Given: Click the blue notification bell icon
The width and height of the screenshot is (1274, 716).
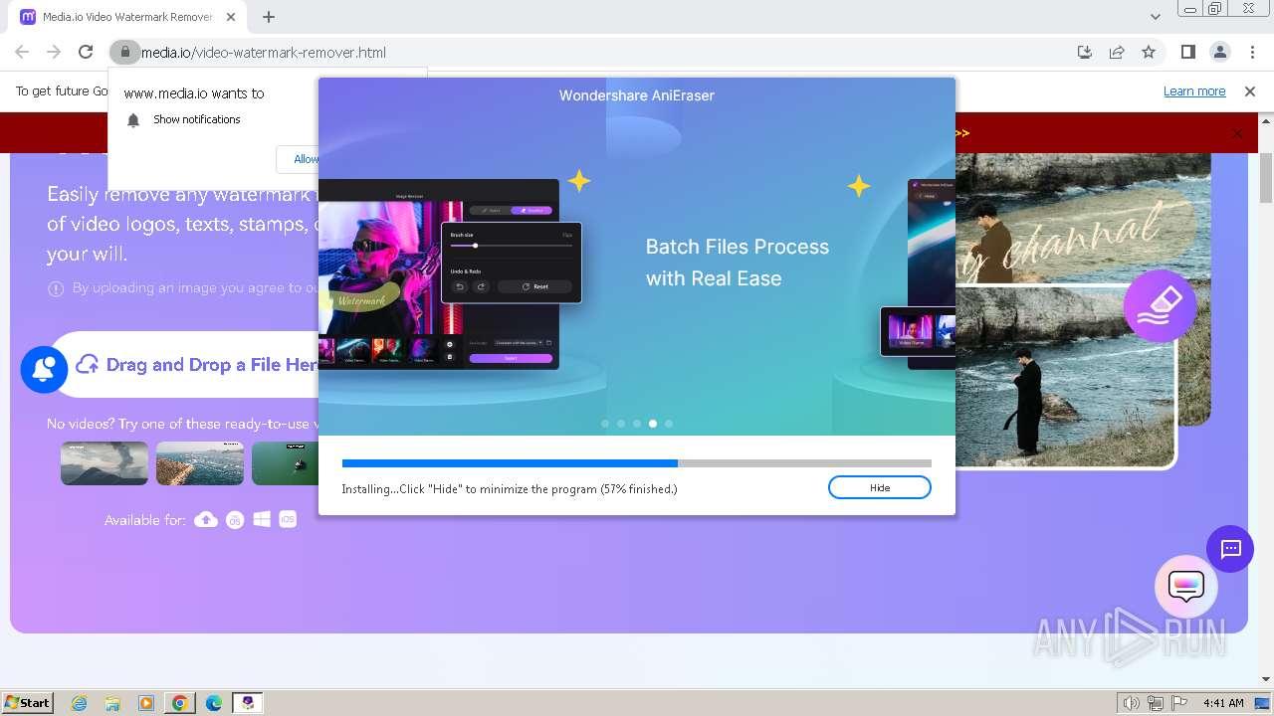Looking at the screenshot, I should pos(44,369).
